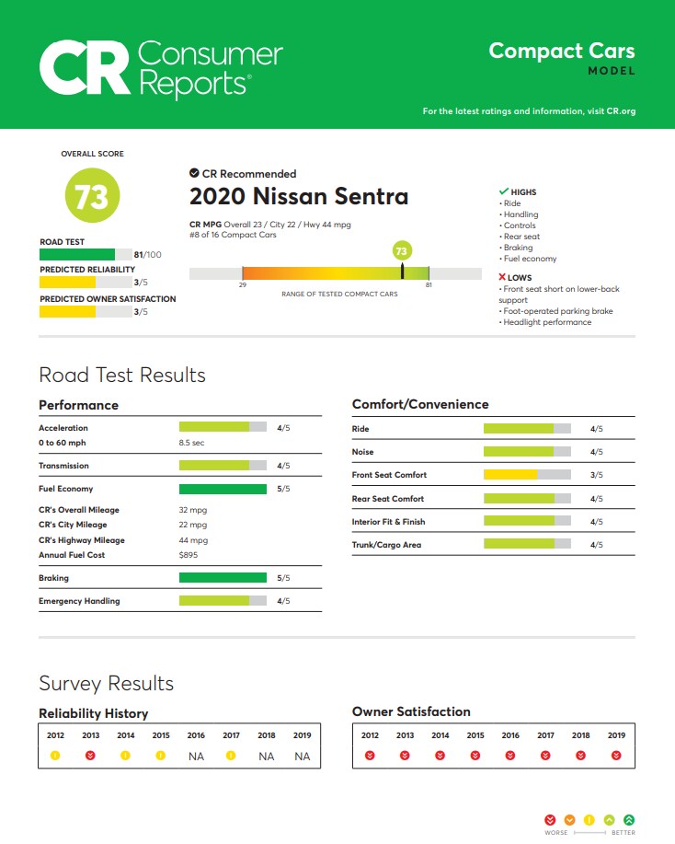Click the Road Test score bar
This screenshot has height=844, width=675.
click(x=86, y=255)
